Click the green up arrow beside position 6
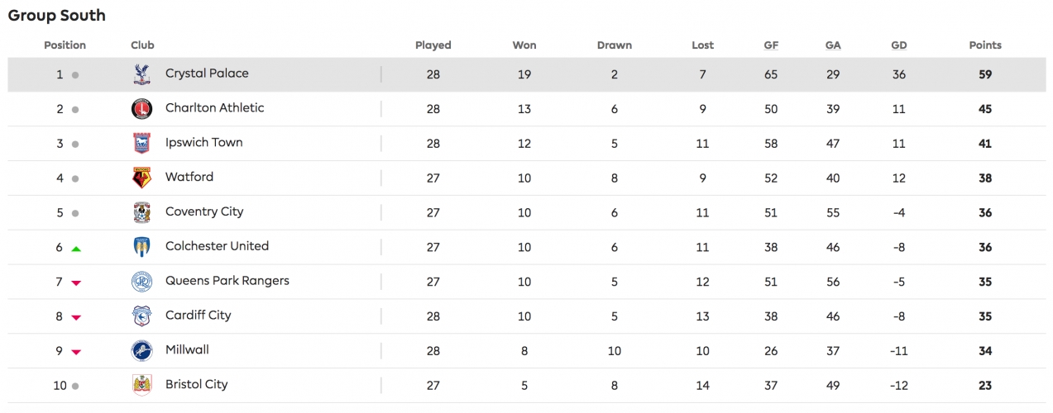The width and height of the screenshot is (1053, 413). pos(76,248)
